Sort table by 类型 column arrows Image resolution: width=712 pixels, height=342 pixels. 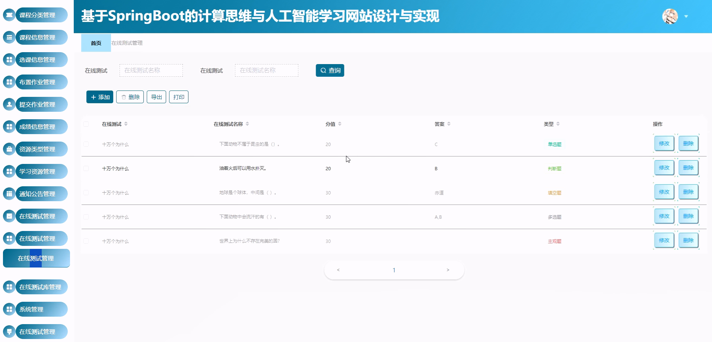(x=558, y=124)
